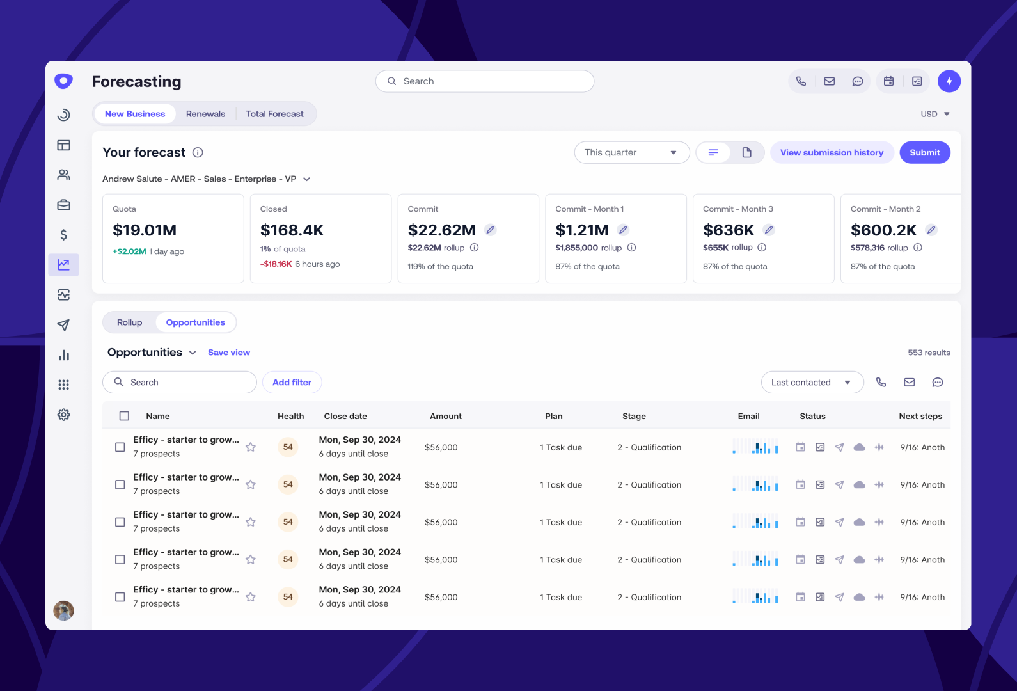Screen dimensions: 1017x691
Task: Click the Submit button
Action: click(x=925, y=152)
